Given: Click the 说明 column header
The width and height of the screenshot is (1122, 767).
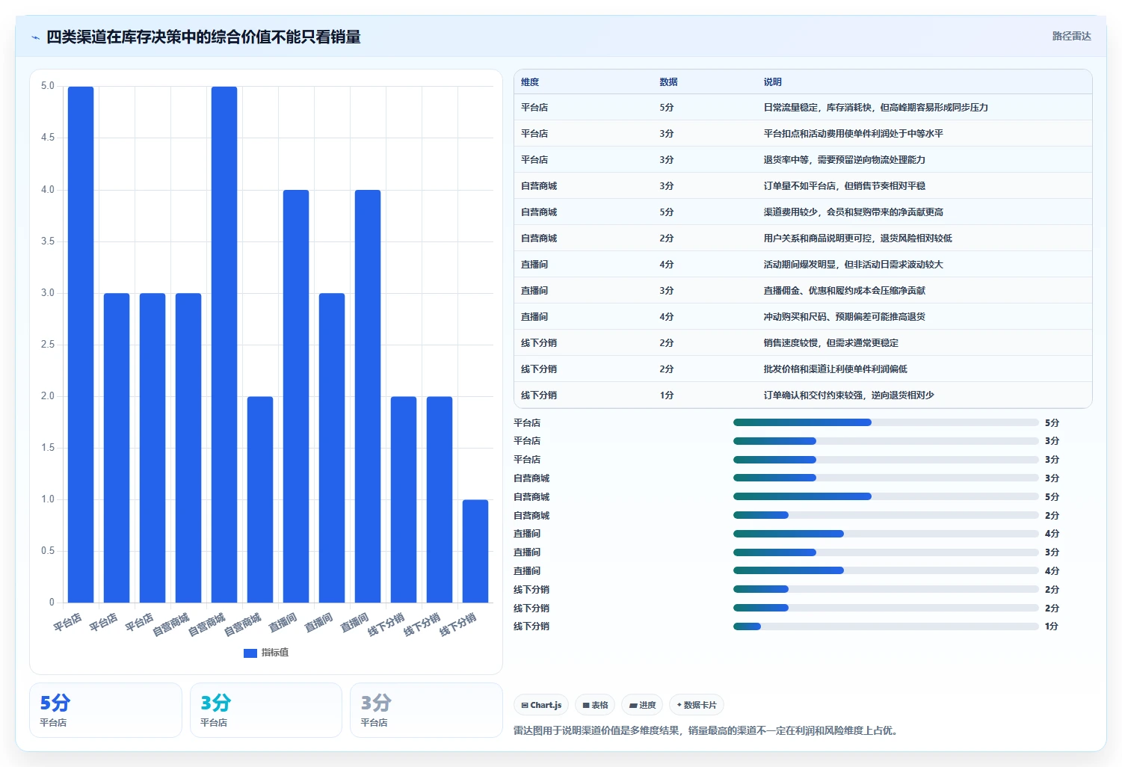Looking at the screenshot, I should tap(772, 82).
